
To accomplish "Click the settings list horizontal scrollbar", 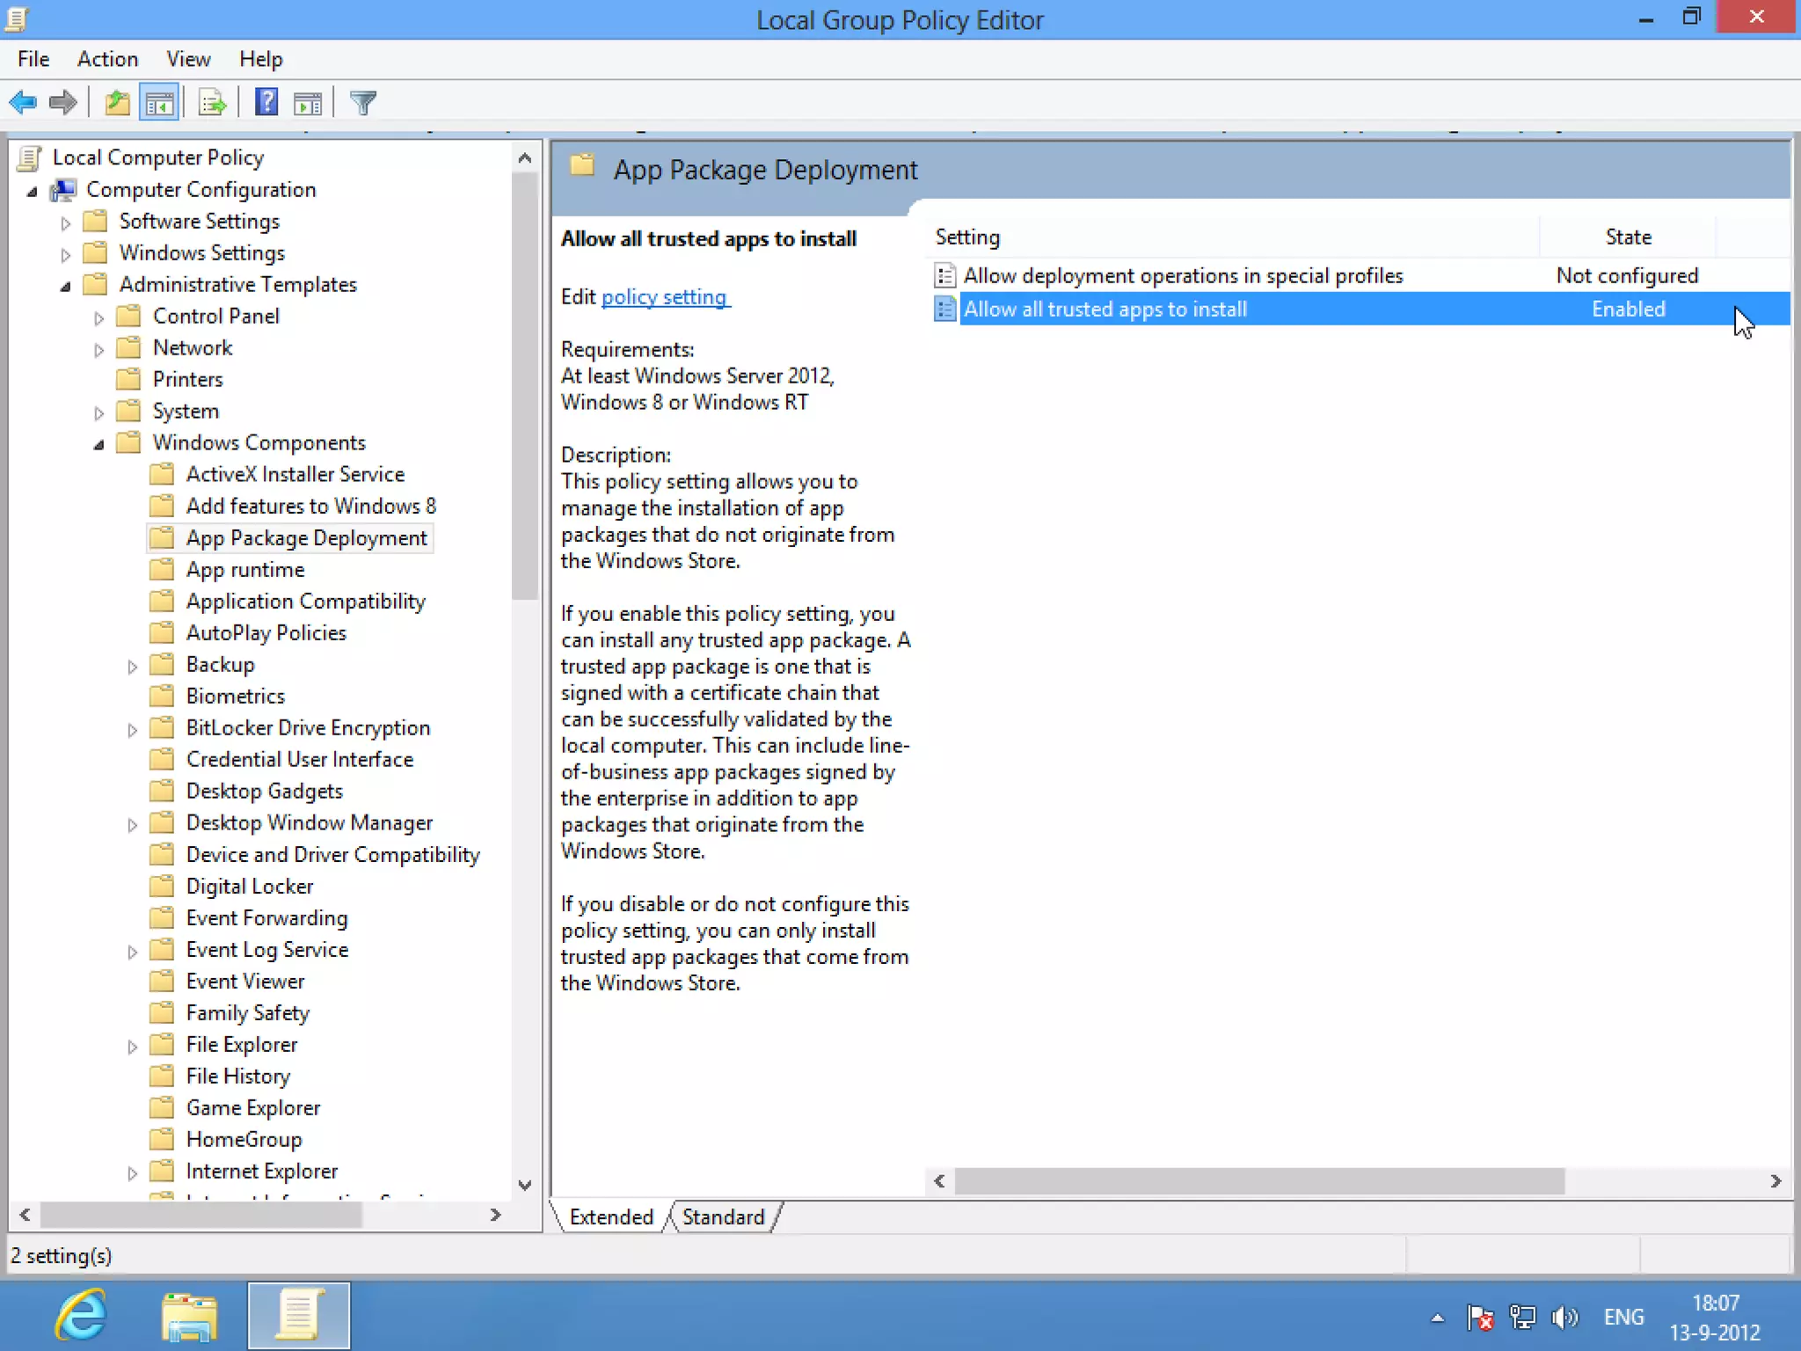I will (x=1258, y=1181).
